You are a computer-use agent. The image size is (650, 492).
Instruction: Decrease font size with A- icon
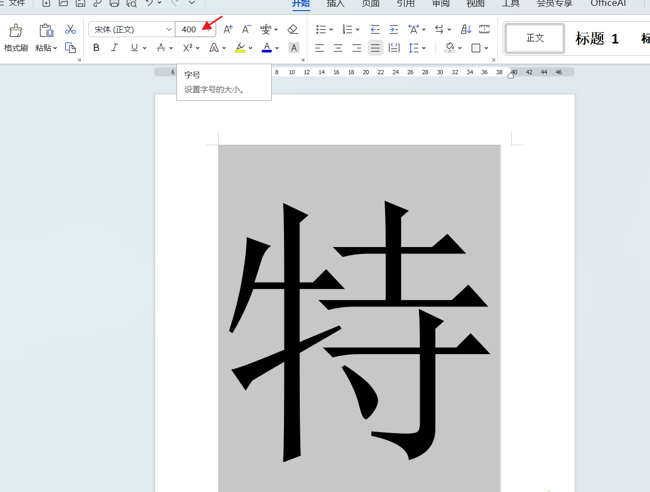[x=246, y=29]
